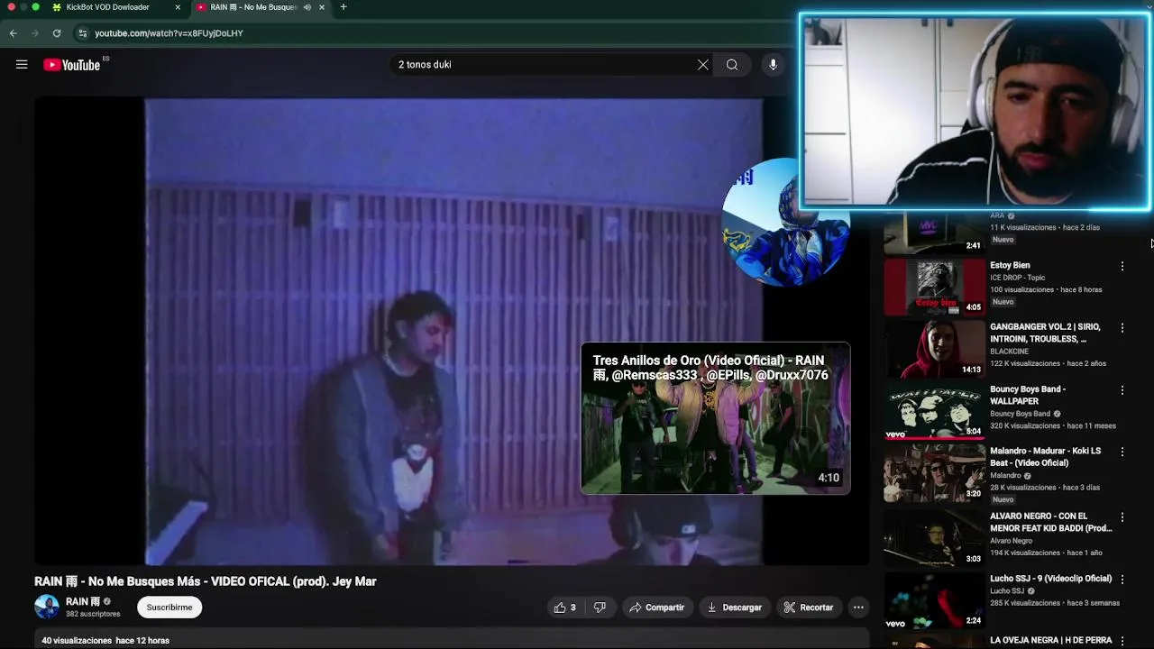1154x649 pixels.
Task: Download the video with Descargar
Action: (734, 608)
